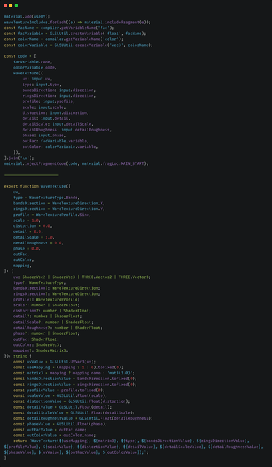Click the "return `WaveTexture(${useMapping}" line
The image size is (272, 467).
131,441
